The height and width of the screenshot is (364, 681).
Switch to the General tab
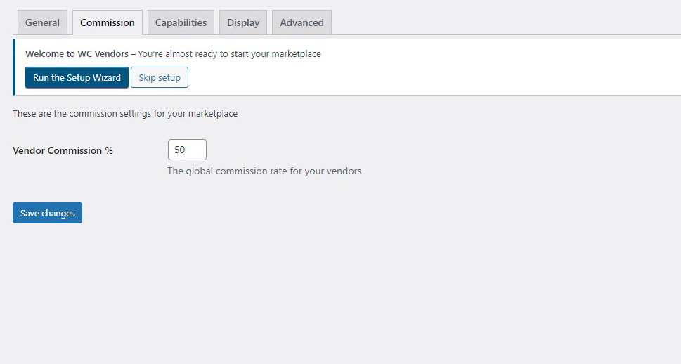pos(43,22)
